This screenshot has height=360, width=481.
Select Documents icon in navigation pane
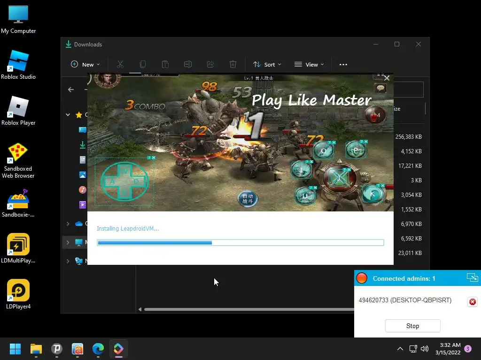(x=83, y=159)
